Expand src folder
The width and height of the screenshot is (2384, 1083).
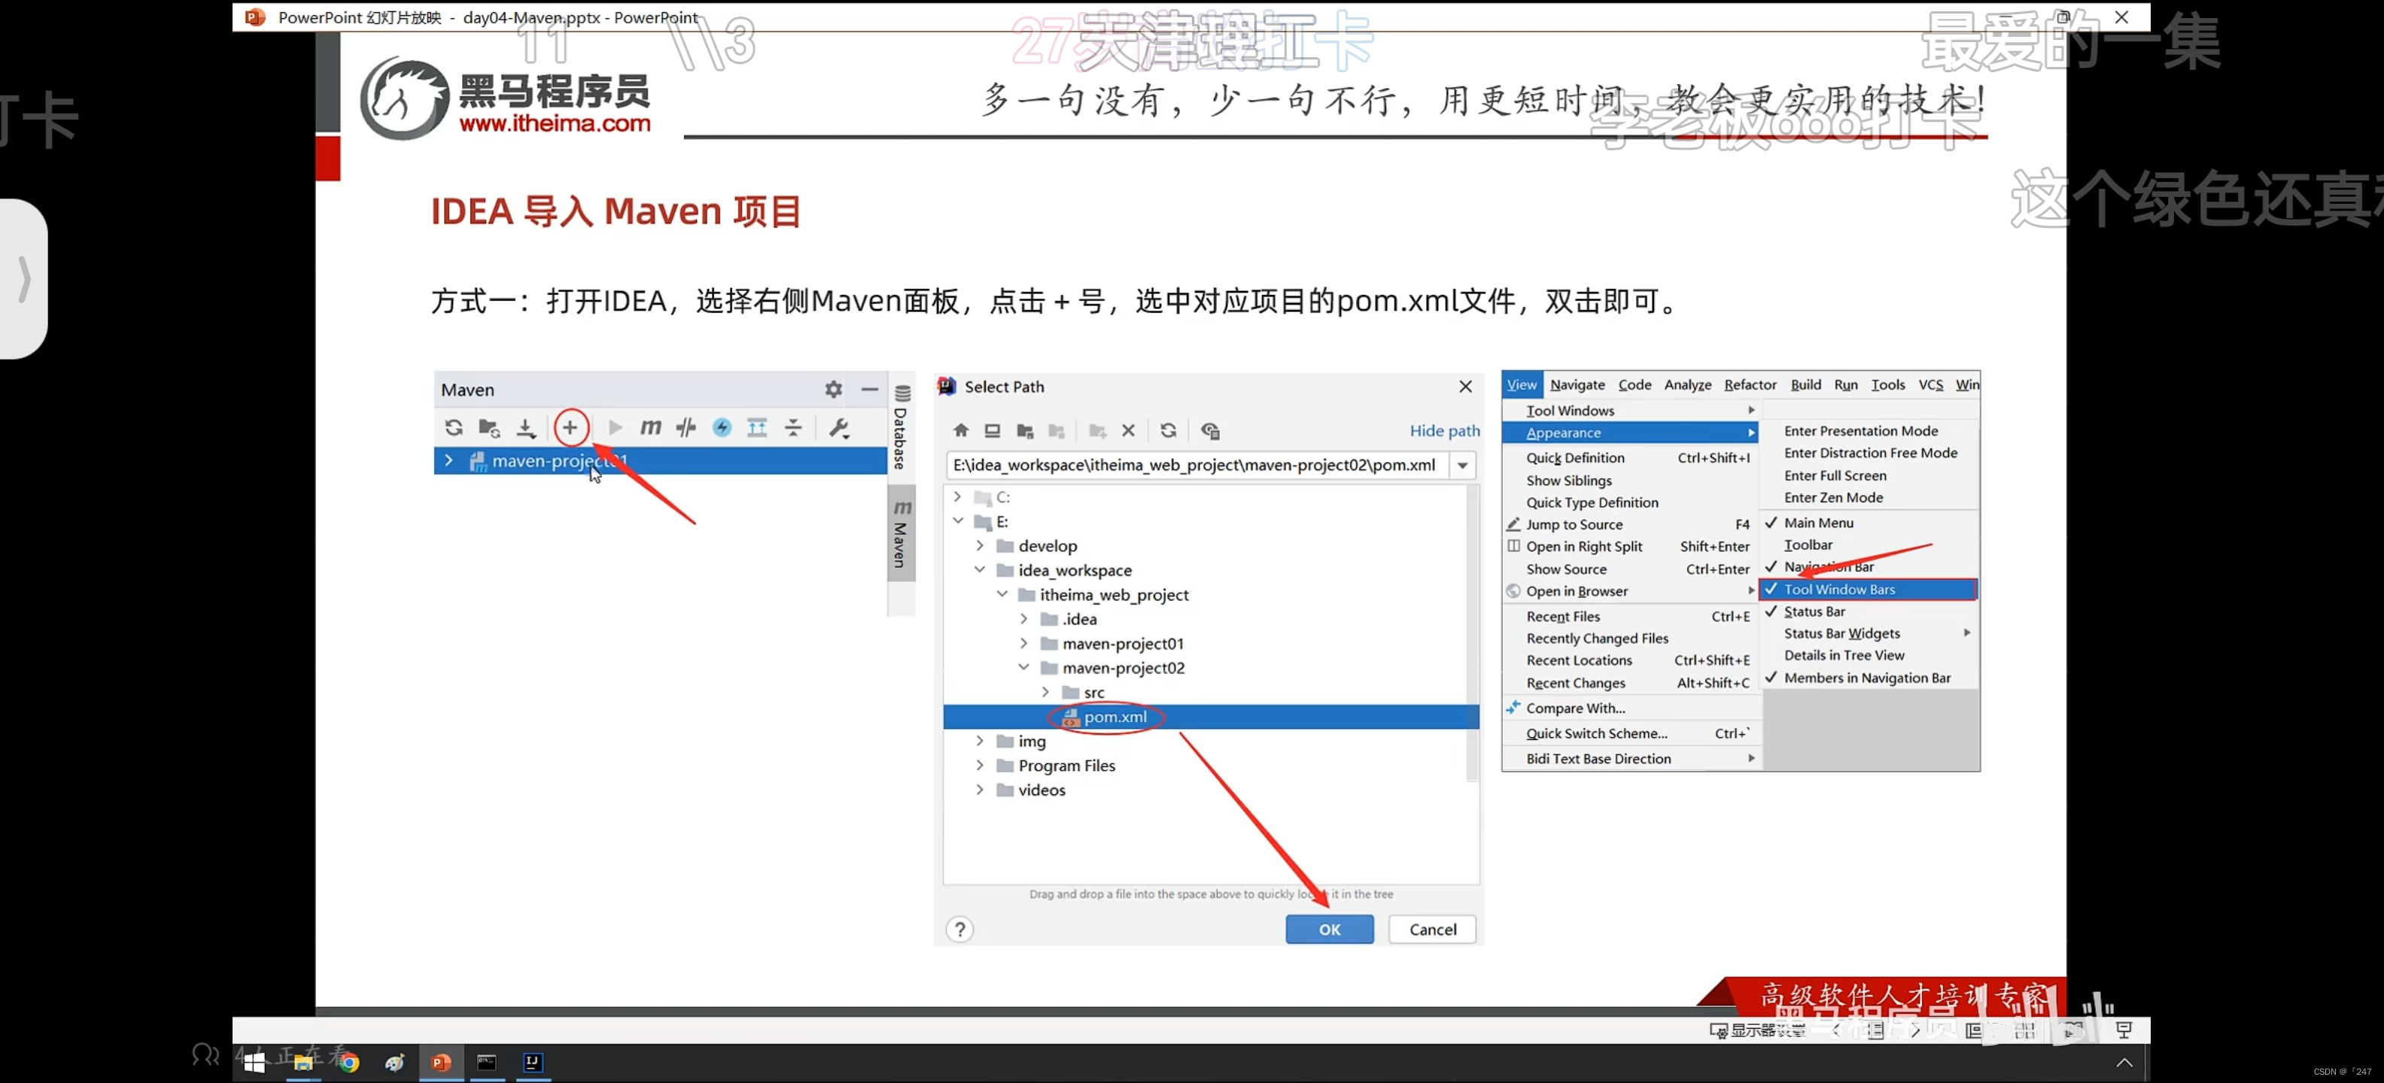click(1046, 692)
